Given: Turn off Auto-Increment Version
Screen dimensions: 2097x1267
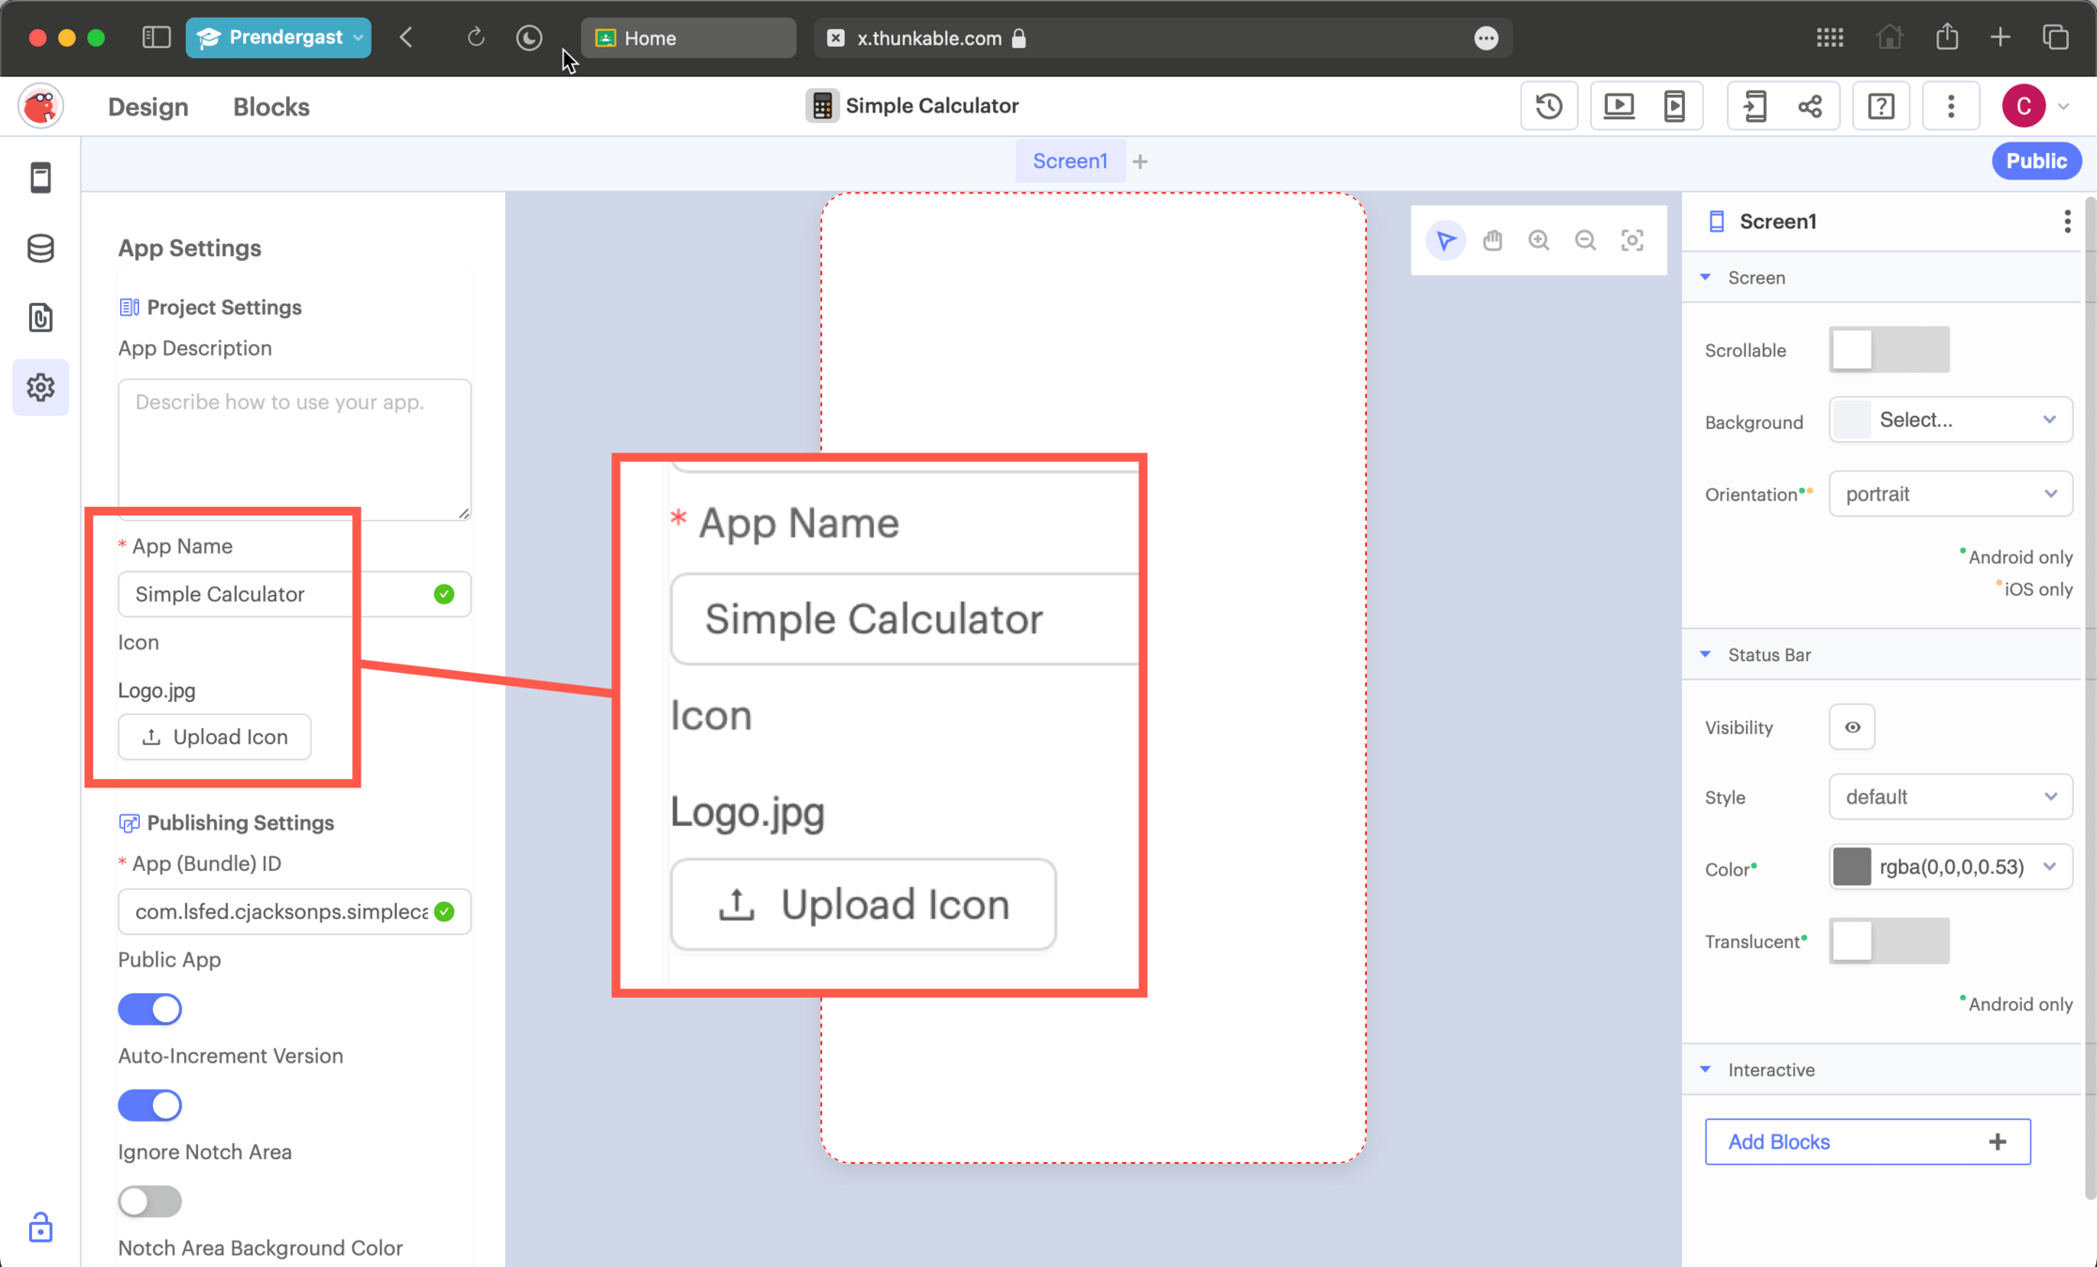Looking at the screenshot, I should [x=149, y=1105].
